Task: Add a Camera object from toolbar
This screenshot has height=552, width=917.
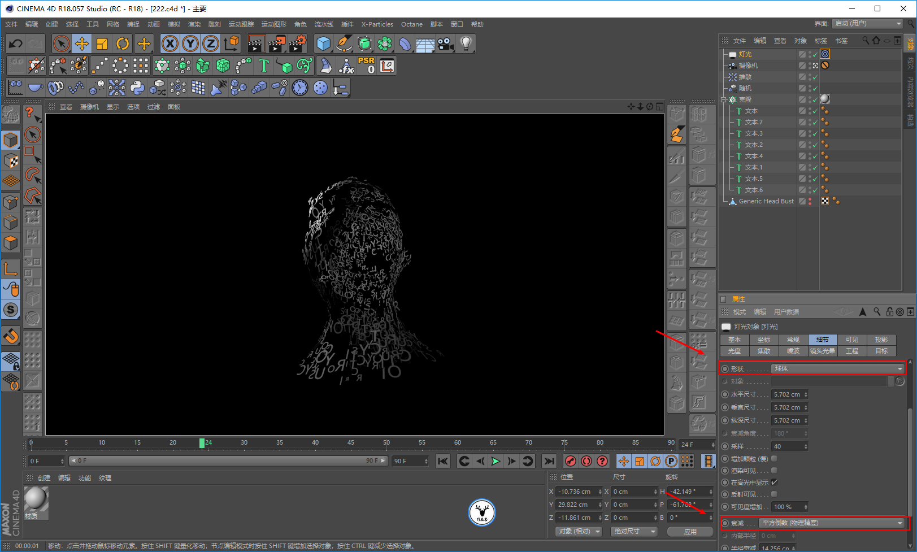Action: click(445, 44)
